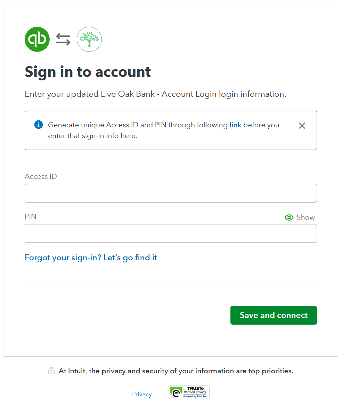This screenshot has height=405, width=342.
Task: Click the 'Powered by TrustArc' text
Action: 195,396
